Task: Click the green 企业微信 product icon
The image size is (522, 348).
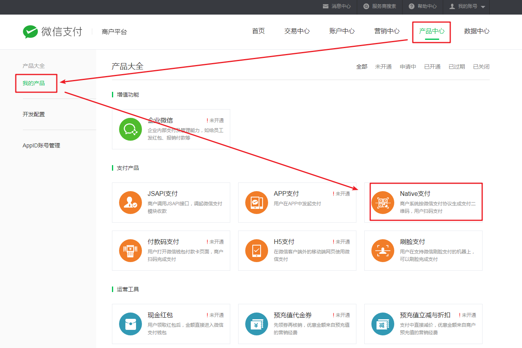Action: 130,129
